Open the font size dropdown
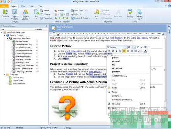Viewport: 171px width, 129px height. (x=134, y=47)
